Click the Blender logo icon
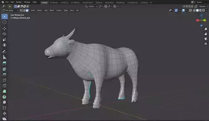The width and height of the screenshot is (209, 121). click(3, 2)
